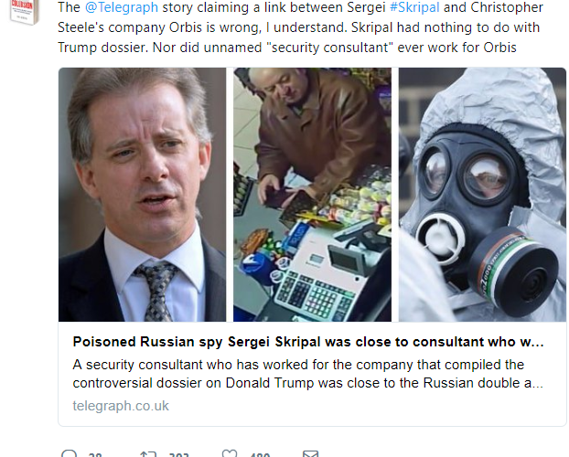Open the photo of the man in suit
This screenshot has height=457, width=569.
pyautogui.click(x=142, y=194)
